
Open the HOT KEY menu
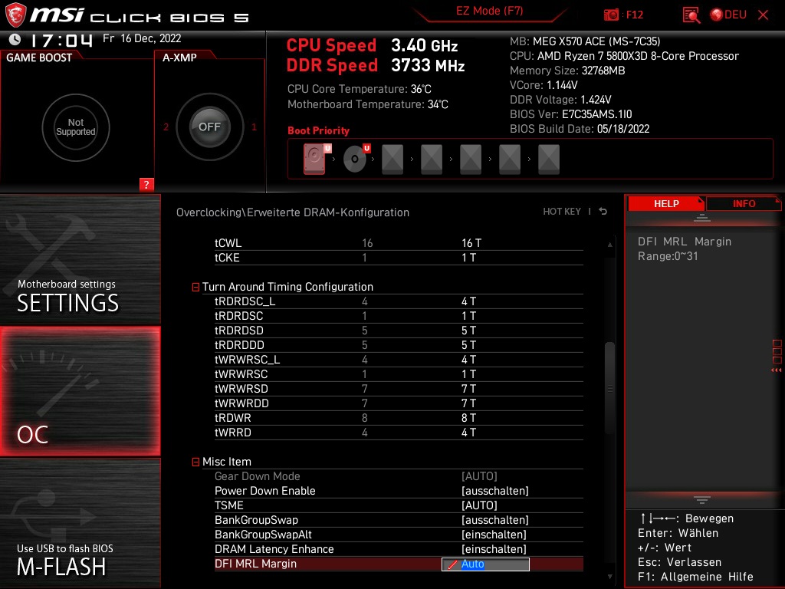[x=562, y=212]
